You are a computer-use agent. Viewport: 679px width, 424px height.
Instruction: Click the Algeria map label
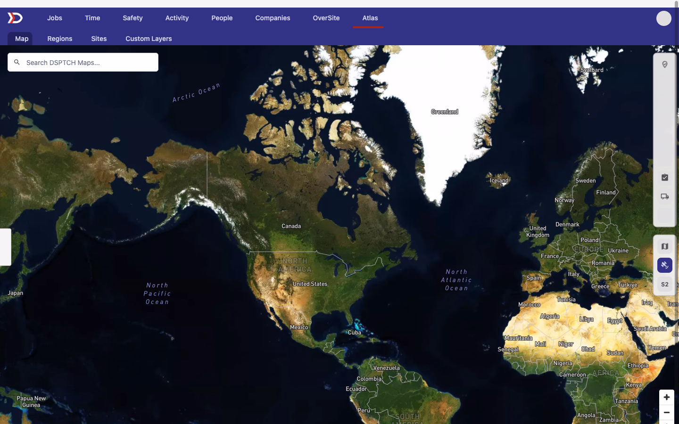pyautogui.click(x=550, y=316)
